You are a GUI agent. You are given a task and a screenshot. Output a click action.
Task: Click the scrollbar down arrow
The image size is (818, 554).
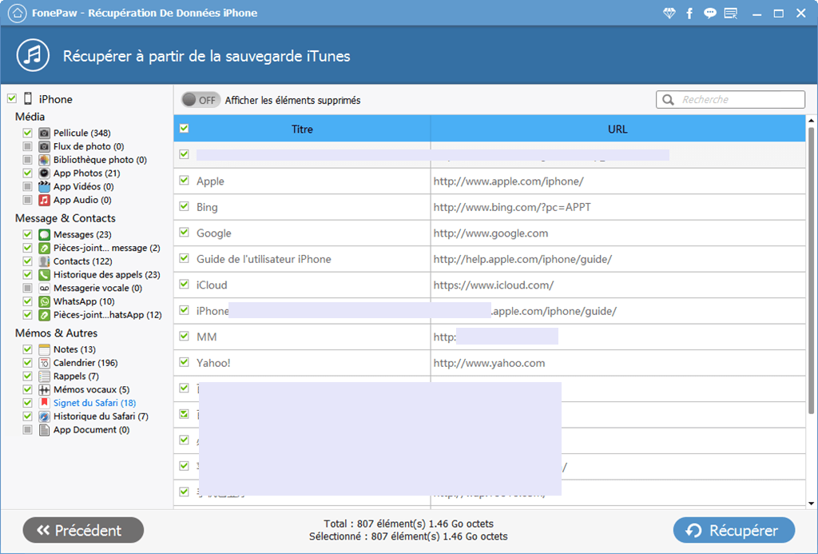tap(812, 504)
